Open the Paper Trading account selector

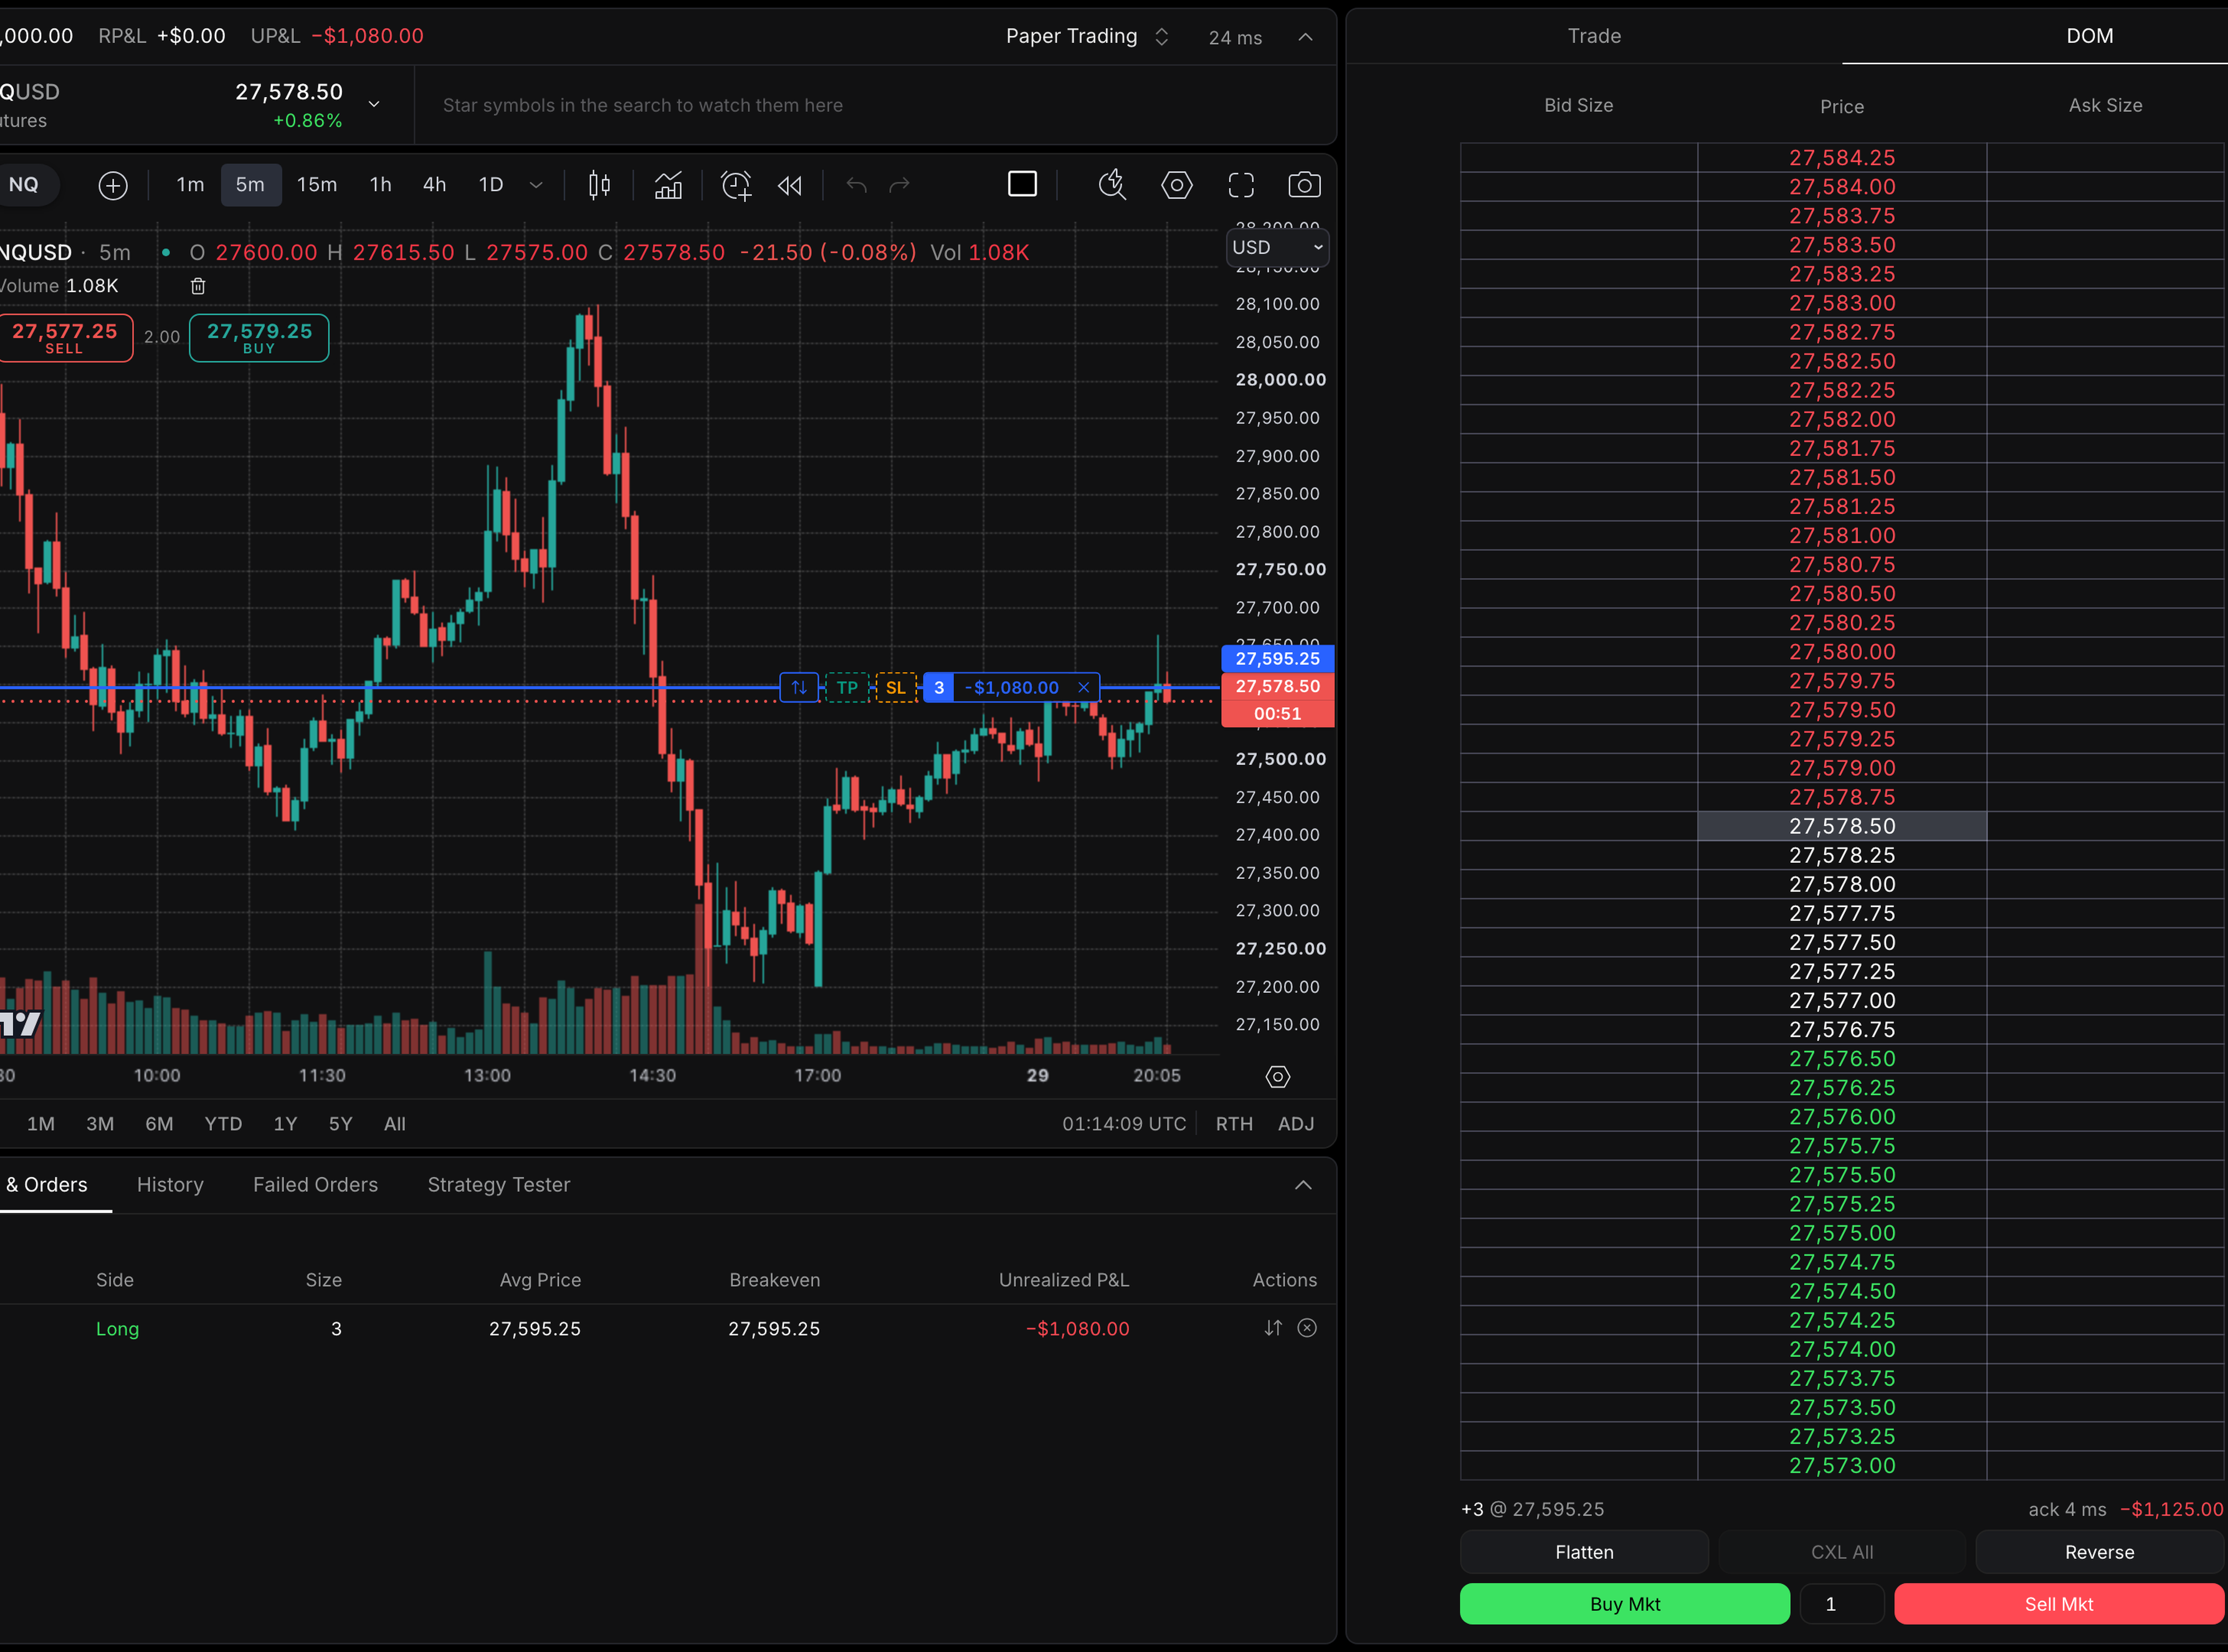(x=1087, y=36)
